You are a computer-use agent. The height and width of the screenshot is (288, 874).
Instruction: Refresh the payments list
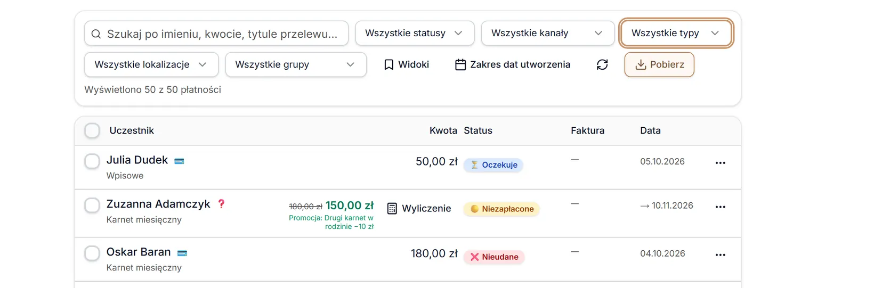tap(602, 64)
